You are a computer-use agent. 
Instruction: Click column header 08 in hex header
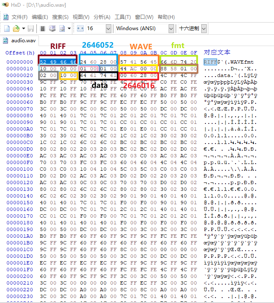(123, 53)
